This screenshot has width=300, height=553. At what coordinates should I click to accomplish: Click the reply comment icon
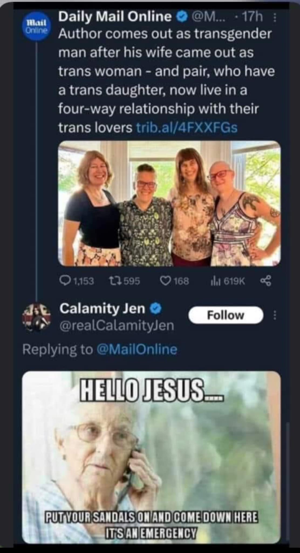(x=64, y=281)
